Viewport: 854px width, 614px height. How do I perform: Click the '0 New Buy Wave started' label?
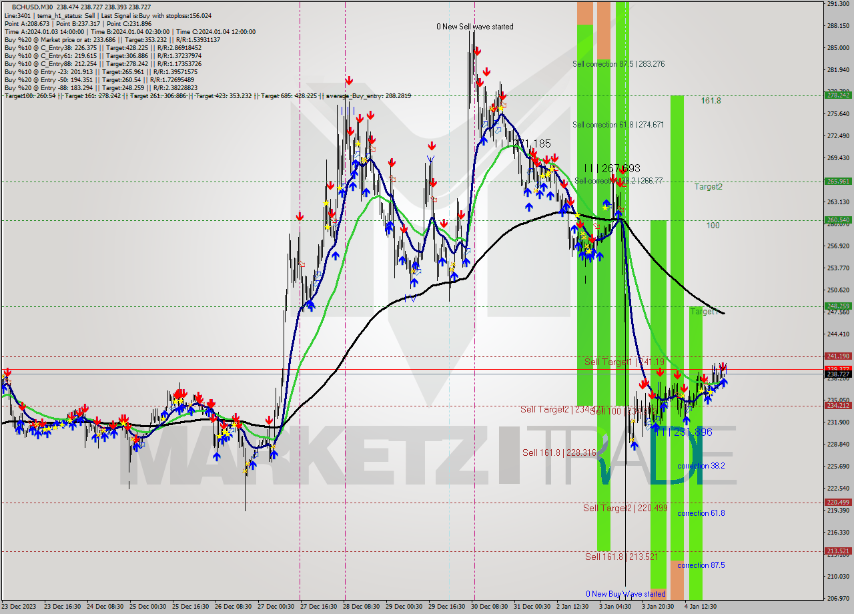coord(625,593)
